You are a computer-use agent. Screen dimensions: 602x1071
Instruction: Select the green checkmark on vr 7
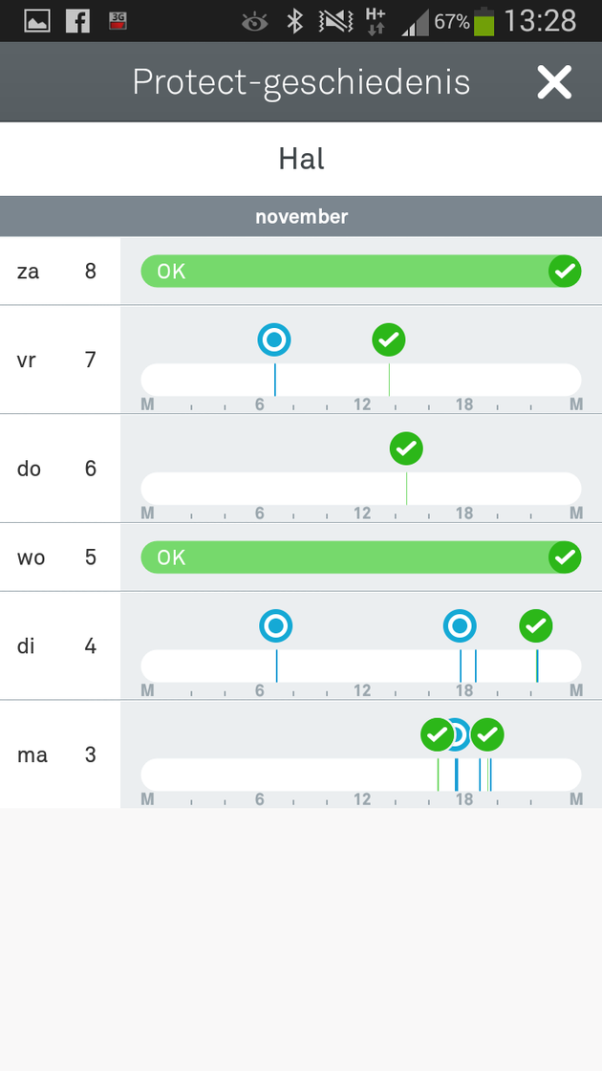click(x=389, y=339)
